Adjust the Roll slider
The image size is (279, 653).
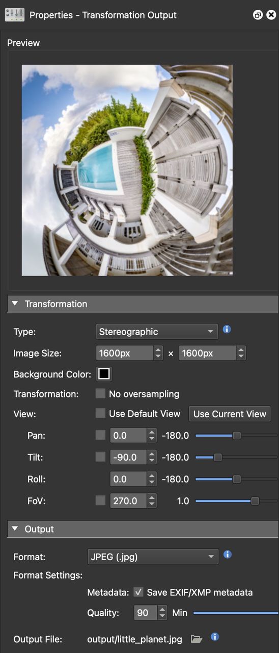click(236, 480)
